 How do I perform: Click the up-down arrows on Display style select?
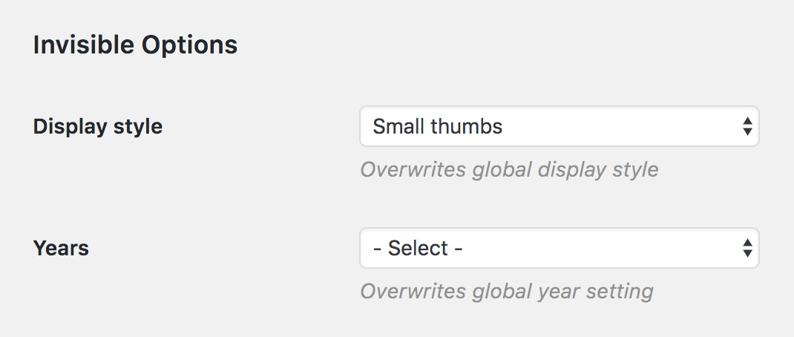tap(747, 127)
